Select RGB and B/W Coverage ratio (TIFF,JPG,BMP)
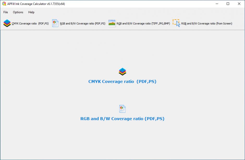Screen dimensions: 245x160 [143, 23]
